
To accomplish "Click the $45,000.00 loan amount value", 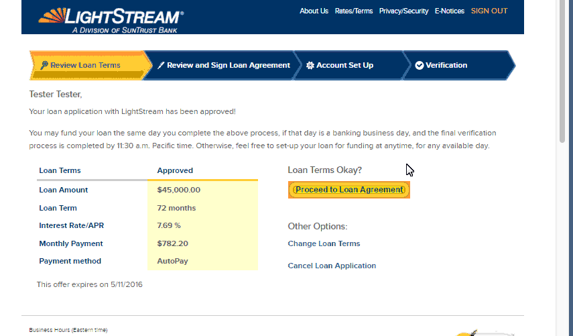I will click(x=179, y=190).
